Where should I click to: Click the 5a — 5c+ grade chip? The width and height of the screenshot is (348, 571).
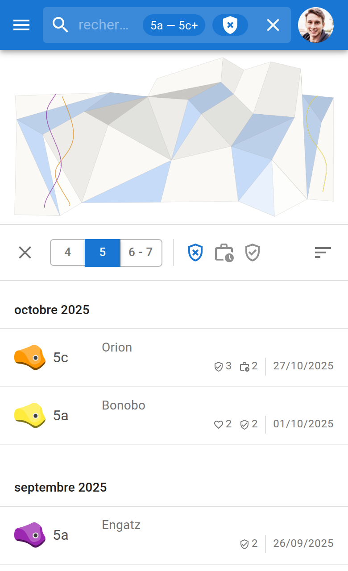[x=174, y=25]
